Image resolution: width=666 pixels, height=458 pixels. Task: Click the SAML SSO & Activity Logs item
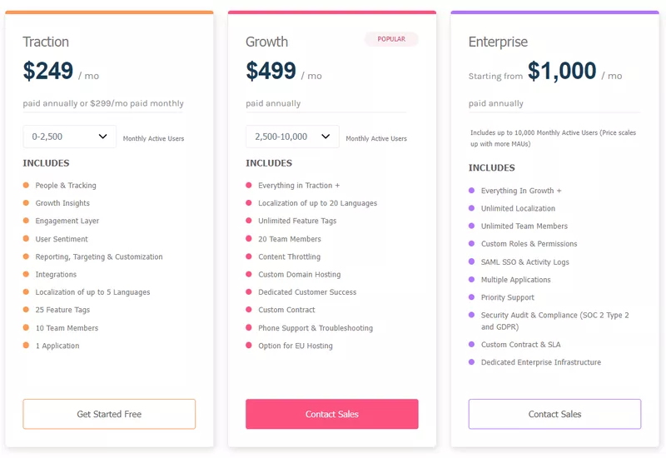pyautogui.click(x=525, y=261)
